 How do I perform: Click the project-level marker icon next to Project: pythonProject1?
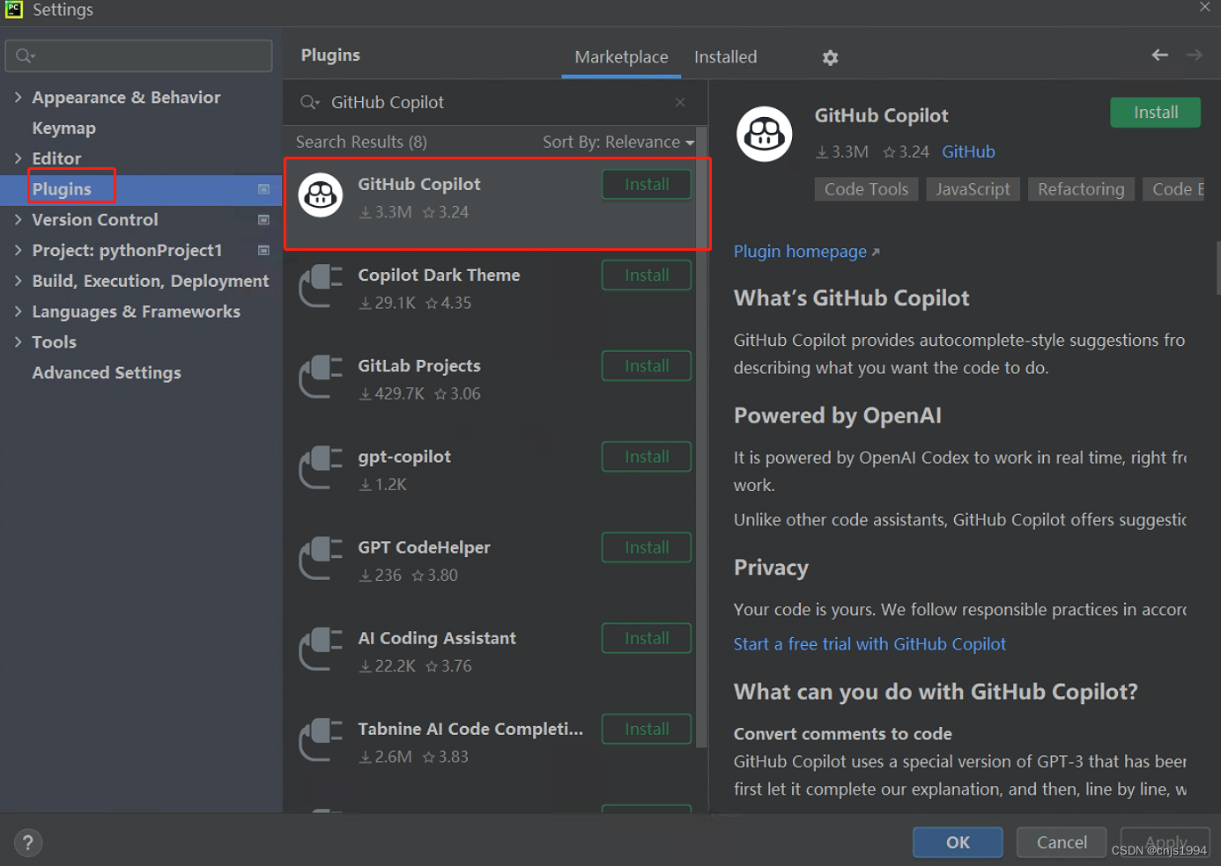263,251
